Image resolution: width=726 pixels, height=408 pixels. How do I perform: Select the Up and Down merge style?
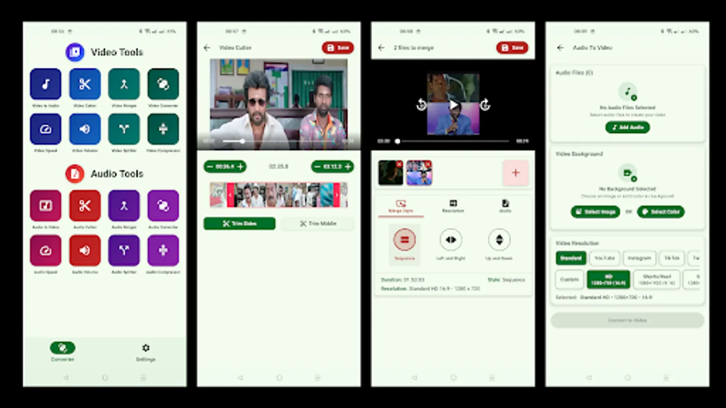click(499, 240)
